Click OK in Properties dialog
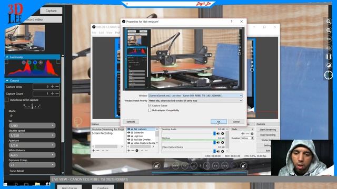The width and height of the screenshot is (337, 189). (x=219, y=121)
